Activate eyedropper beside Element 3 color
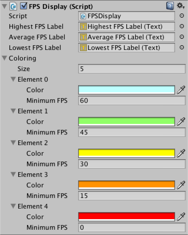This screenshot has width=188, height=235. click(181, 185)
